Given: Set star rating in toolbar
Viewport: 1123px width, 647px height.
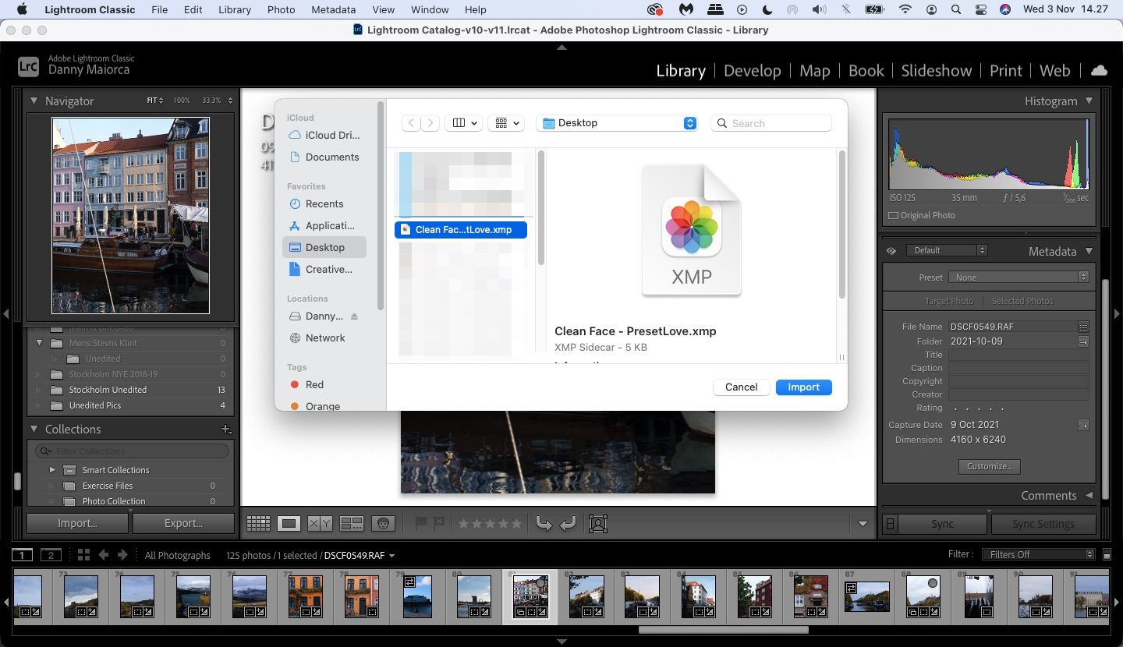Looking at the screenshot, I should [x=489, y=524].
